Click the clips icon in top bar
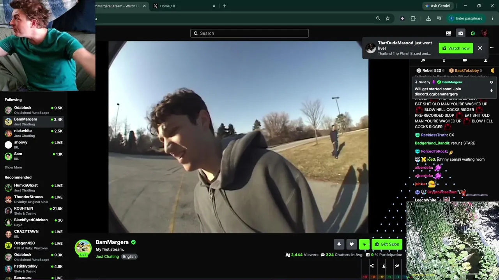This screenshot has width=499, height=280. point(449,33)
